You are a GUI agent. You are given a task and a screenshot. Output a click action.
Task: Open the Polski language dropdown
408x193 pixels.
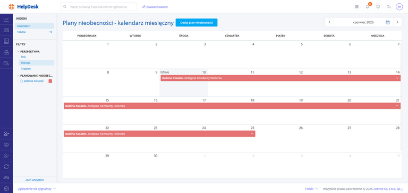311,189
